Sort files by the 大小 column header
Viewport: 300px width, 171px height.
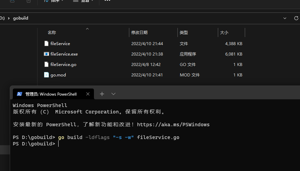click(224, 33)
